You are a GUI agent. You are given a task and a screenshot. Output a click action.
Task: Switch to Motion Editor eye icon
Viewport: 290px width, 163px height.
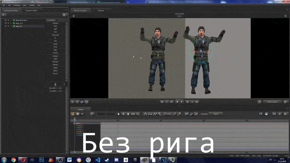[x=78, y=114]
